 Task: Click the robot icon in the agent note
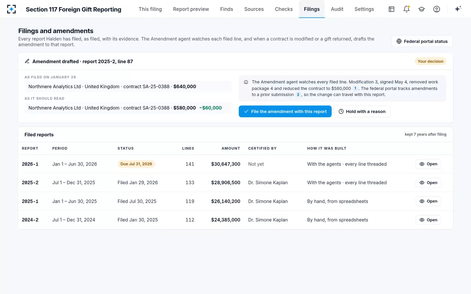pyautogui.click(x=246, y=82)
